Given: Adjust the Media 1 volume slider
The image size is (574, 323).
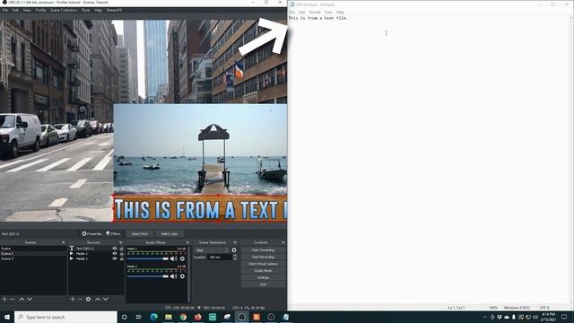Looking at the screenshot, I should click(147, 258).
